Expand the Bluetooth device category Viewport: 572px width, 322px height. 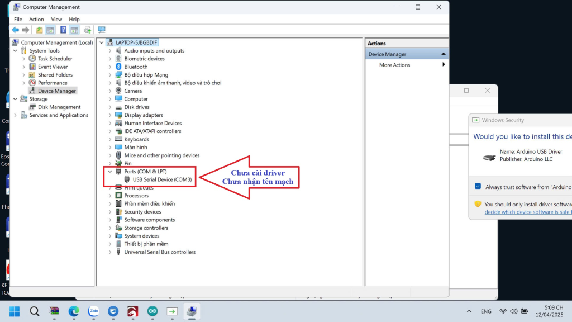coord(110,67)
